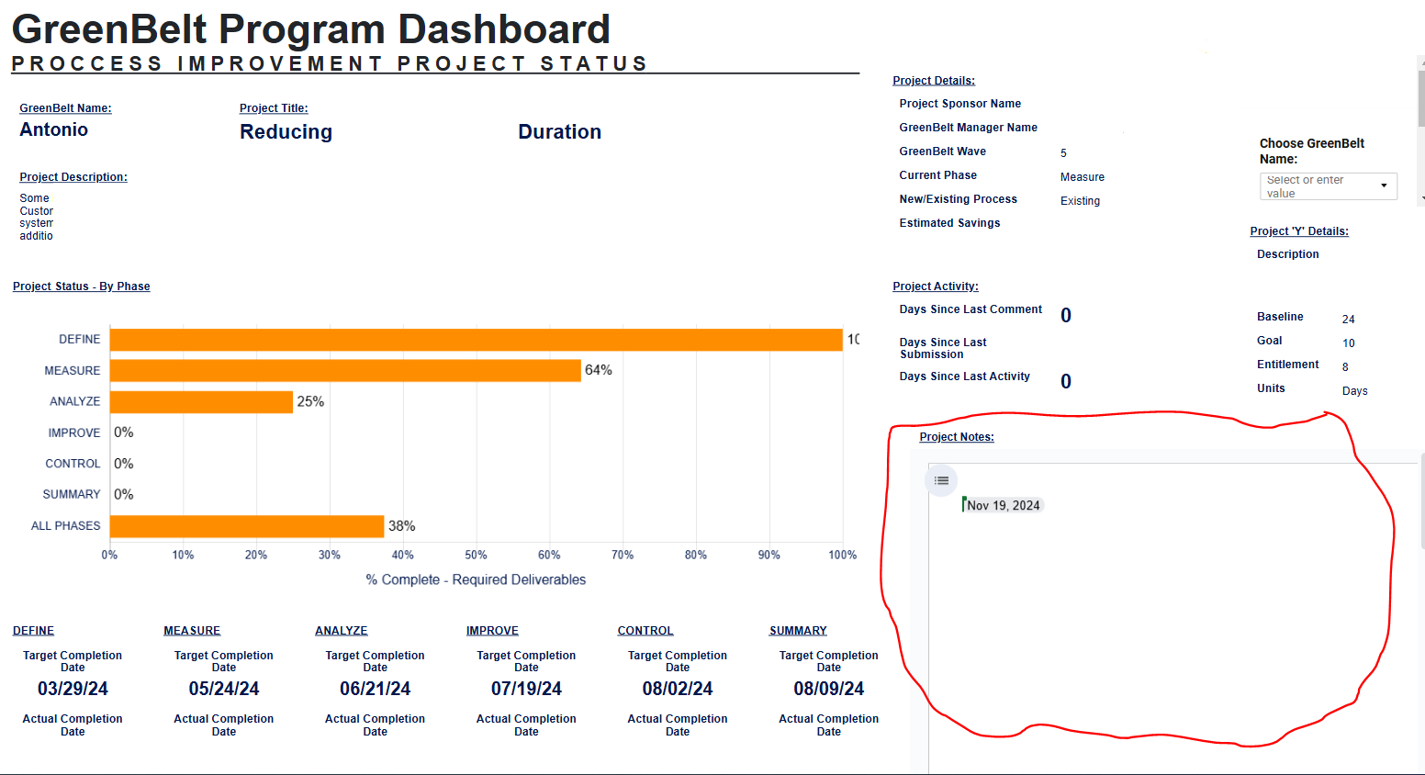The width and height of the screenshot is (1425, 775).
Task: Click the Days Since Last Comment value
Action: [x=1066, y=316]
